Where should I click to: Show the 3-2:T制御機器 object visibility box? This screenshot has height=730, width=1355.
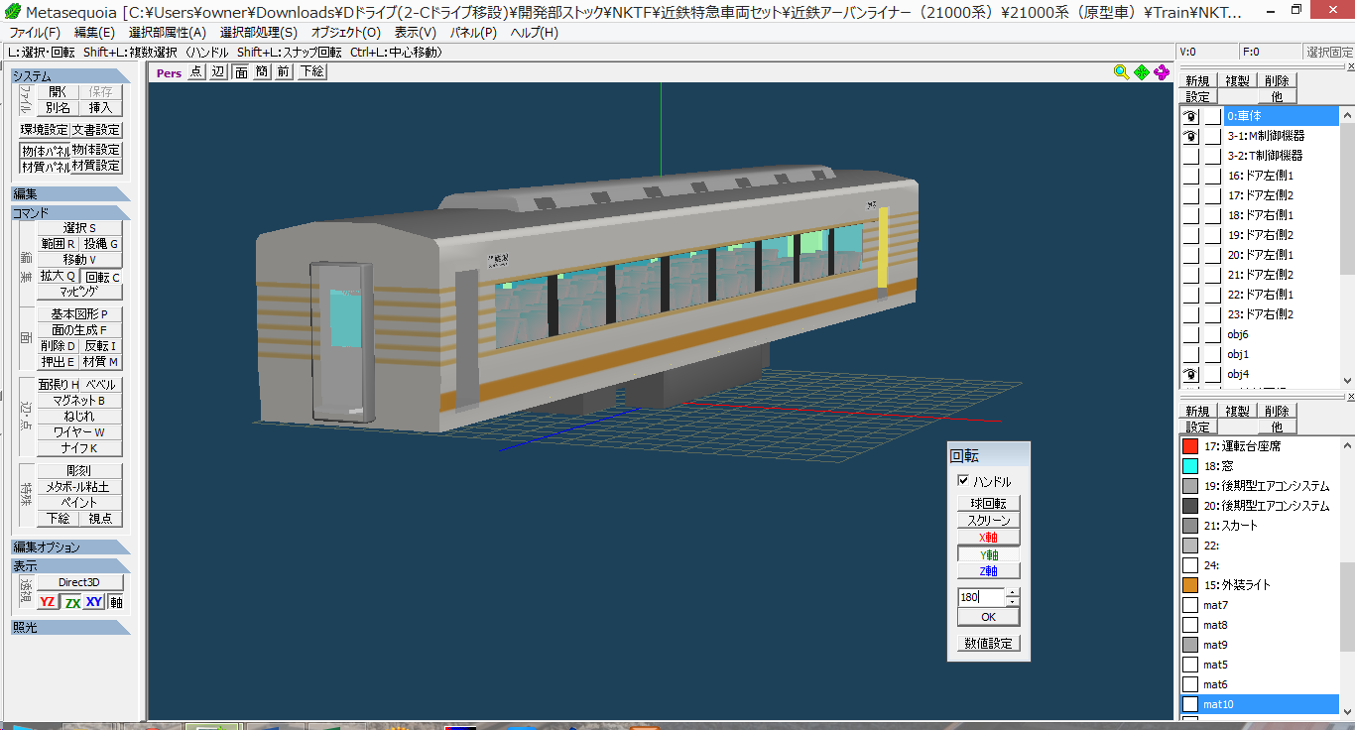(1190, 156)
